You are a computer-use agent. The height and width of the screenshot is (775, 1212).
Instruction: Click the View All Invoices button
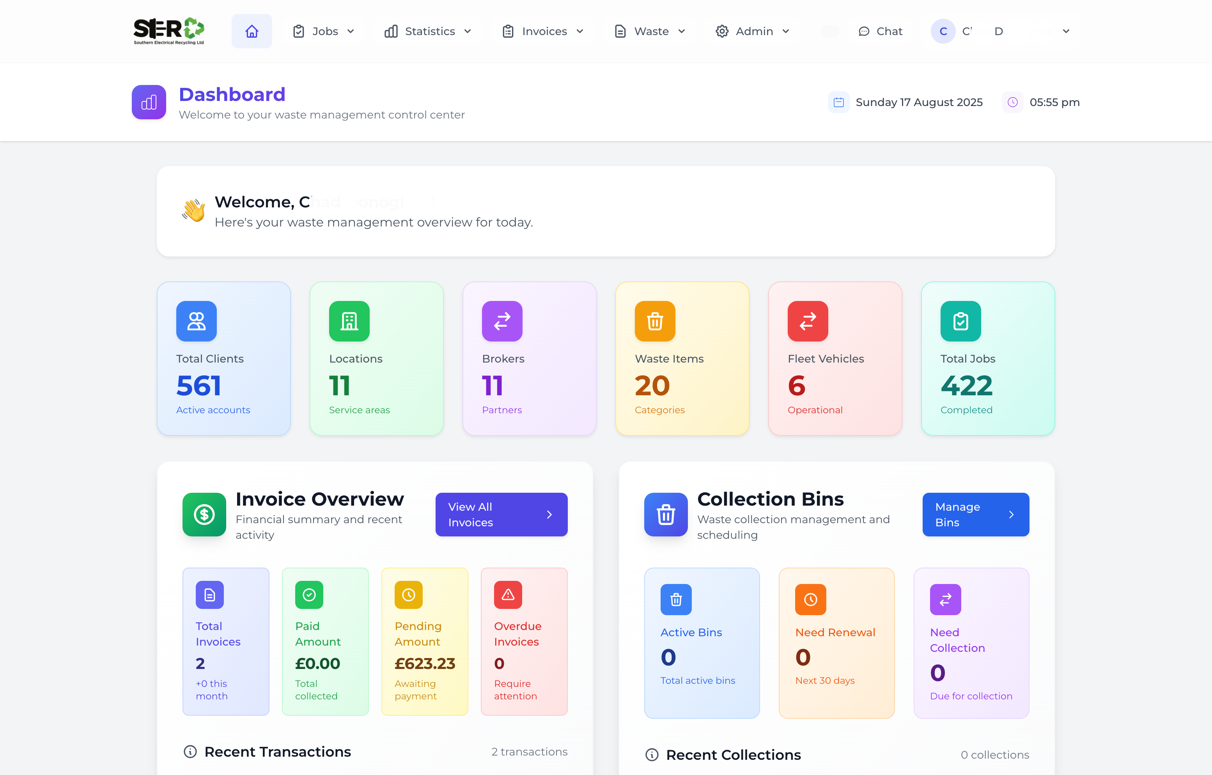tap(501, 514)
